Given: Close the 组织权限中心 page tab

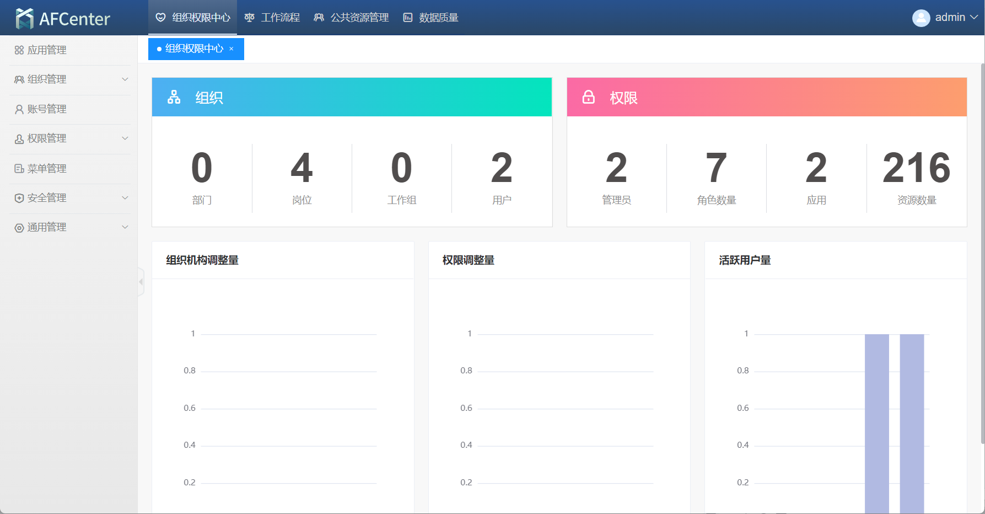Looking at the screenshot, I should pyautogui.click(x=232, y=49).
